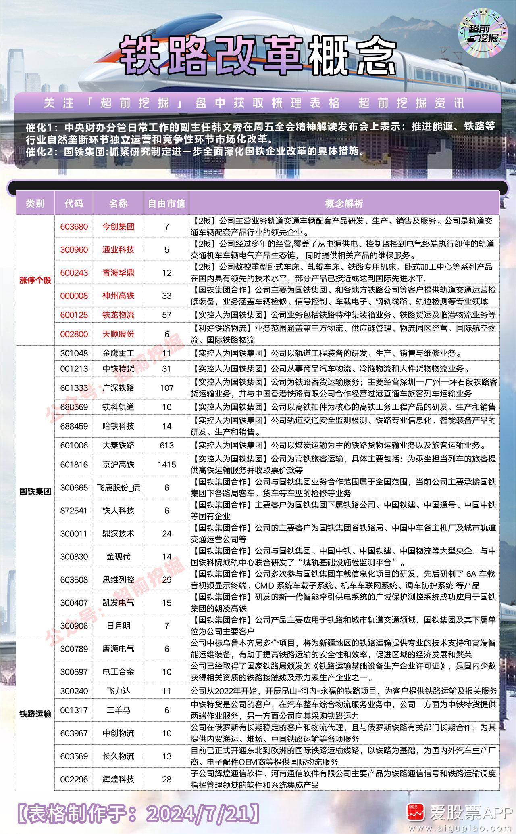
Task: Select stock name 金现代
Action: [x=118, y=557]
